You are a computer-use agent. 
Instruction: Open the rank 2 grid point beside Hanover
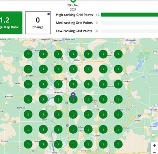28,114
